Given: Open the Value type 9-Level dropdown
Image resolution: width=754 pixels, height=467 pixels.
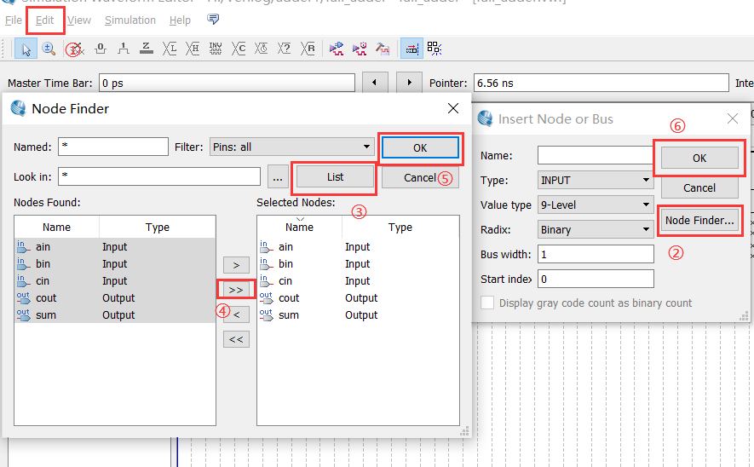Looking at the screenshot, I should (596, 205).
